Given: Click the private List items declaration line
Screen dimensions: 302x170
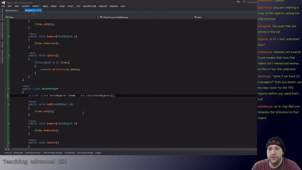Looking at the screenshot, I should click(x=72, y=95).
